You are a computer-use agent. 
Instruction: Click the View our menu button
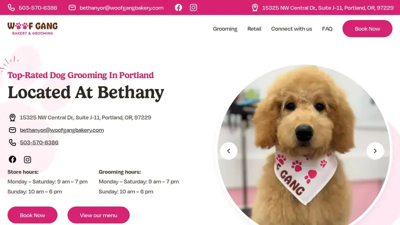click(x=98, y=215)
